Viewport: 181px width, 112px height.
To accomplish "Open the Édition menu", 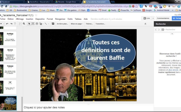I will tap(11, 19).
